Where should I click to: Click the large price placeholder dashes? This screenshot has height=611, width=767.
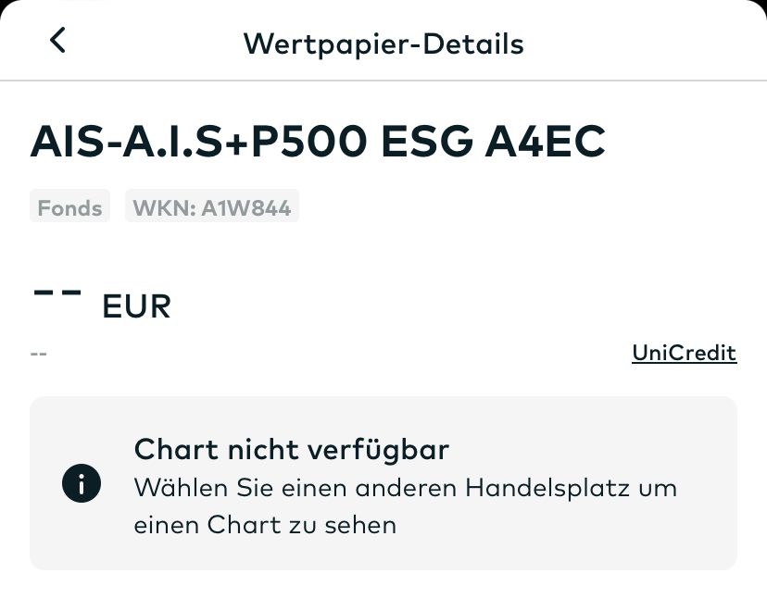click(x=57, y=292)
